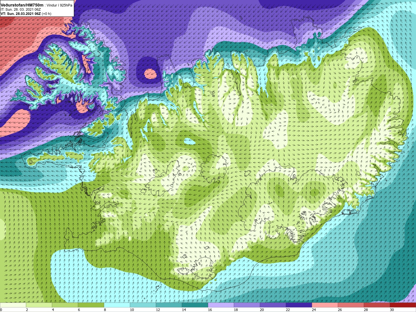Click the legend scale number "30"

pos(392,310)
